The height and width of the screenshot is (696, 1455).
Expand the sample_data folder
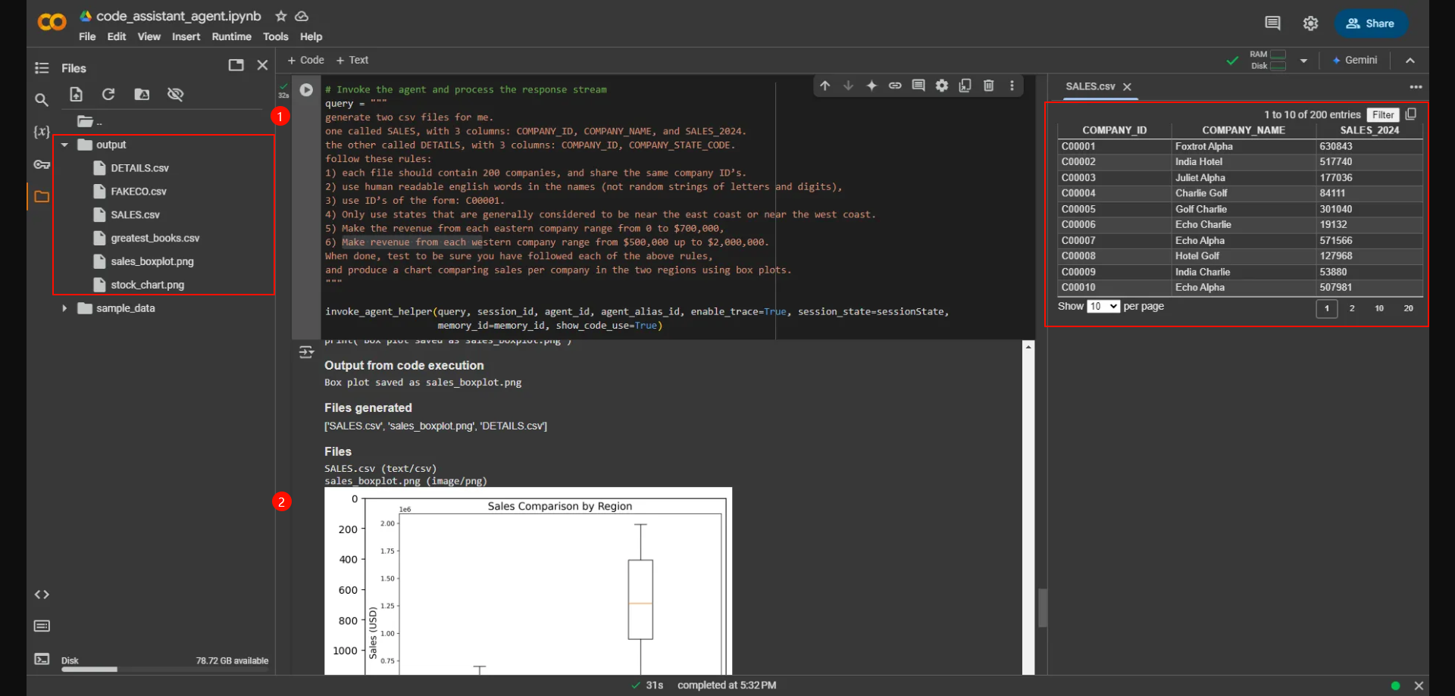point(64,308)
